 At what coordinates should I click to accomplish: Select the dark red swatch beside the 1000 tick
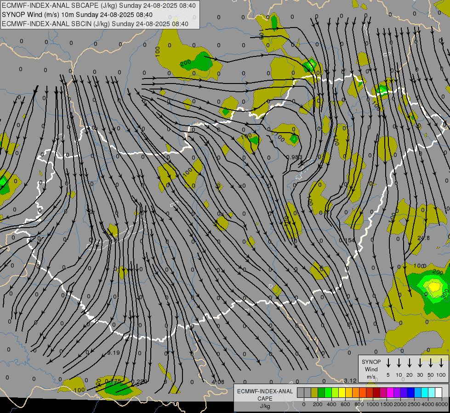(376, 393)
